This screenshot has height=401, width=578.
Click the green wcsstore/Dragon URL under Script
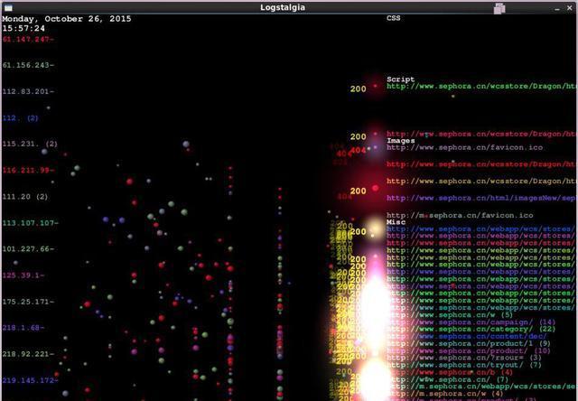[481, 86]
